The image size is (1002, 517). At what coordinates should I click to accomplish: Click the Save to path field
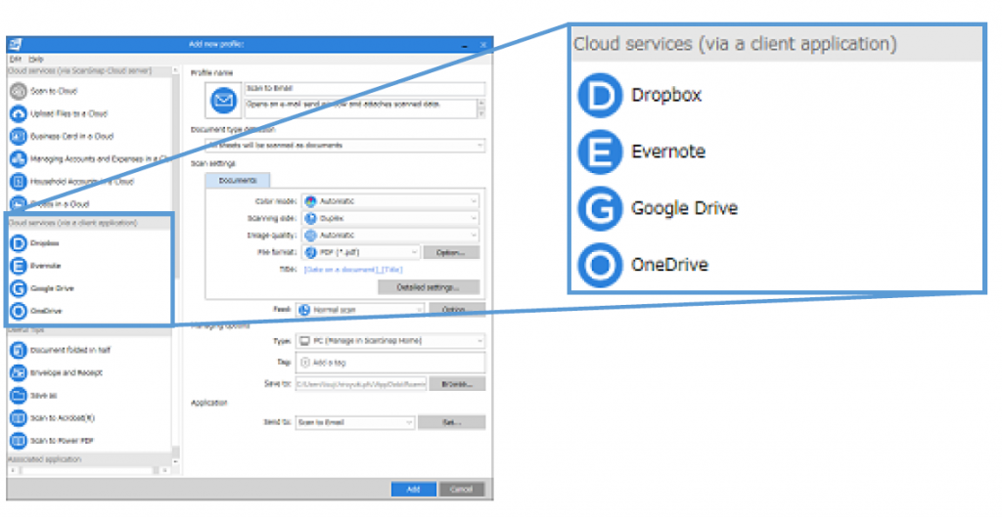coord(361,384)
